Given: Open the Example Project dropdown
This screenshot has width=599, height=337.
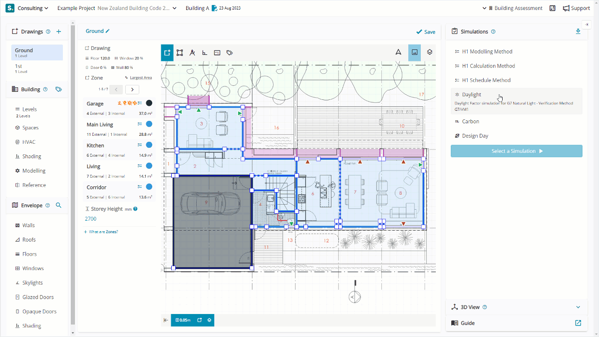Looking at the screenshot, I should (117, 8).
